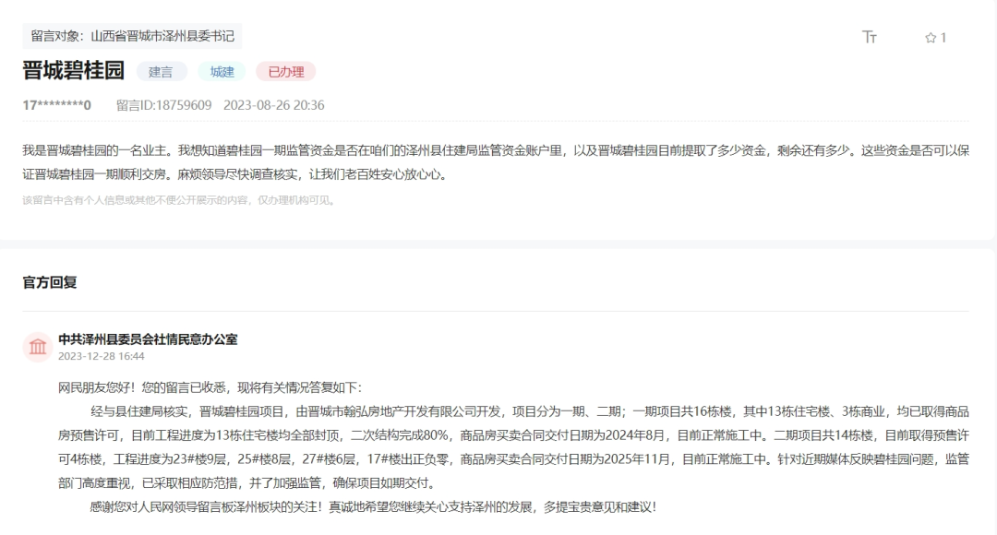Click the 留言对象 recipient label

click(x=132, y=36)
